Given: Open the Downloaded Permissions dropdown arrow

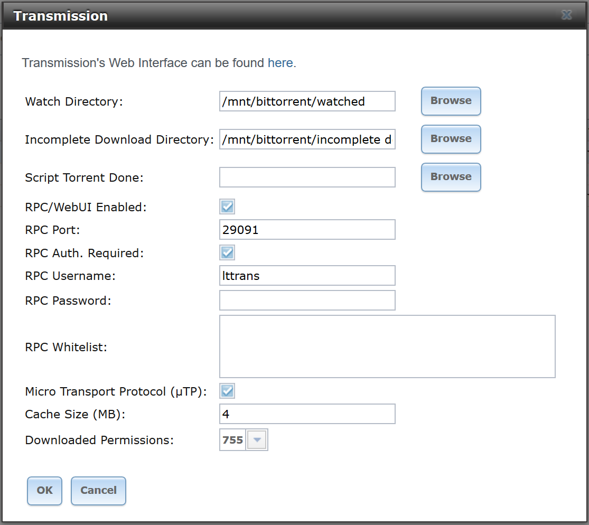Looking at the screenshot, I should tap(257, 440).
